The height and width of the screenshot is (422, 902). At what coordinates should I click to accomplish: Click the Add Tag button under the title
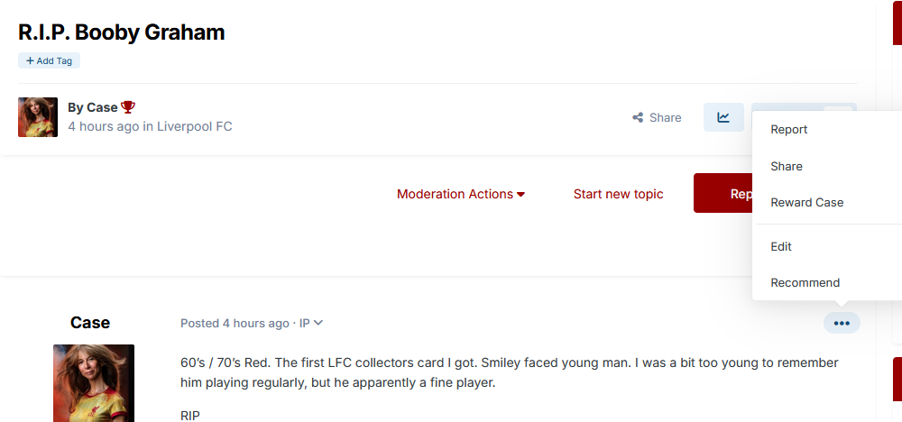pos(50,60)
